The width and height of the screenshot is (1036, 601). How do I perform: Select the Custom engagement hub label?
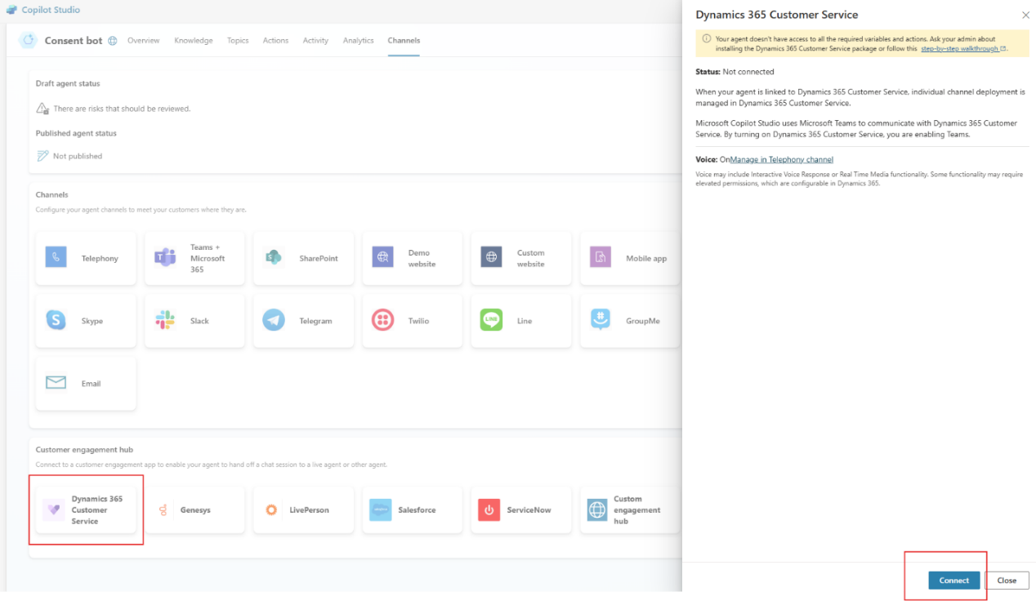tap(637, 510)
